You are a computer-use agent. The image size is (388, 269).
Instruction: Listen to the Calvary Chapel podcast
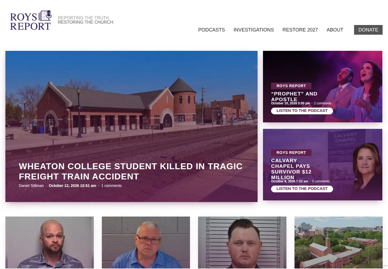pos(302,189)
